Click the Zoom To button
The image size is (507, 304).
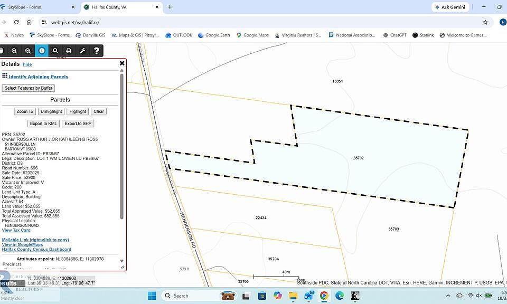click(x=25, y=111)
